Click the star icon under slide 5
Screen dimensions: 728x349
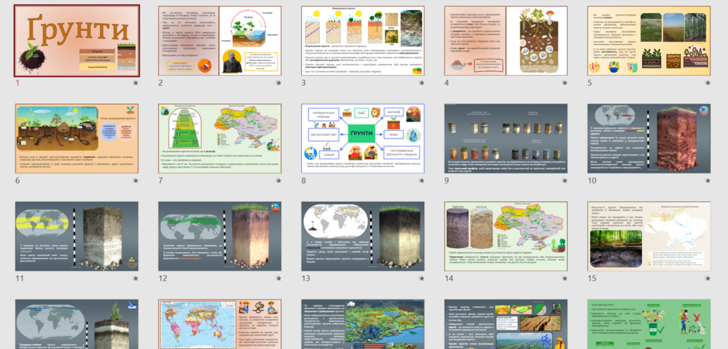[x=708, y=83]
